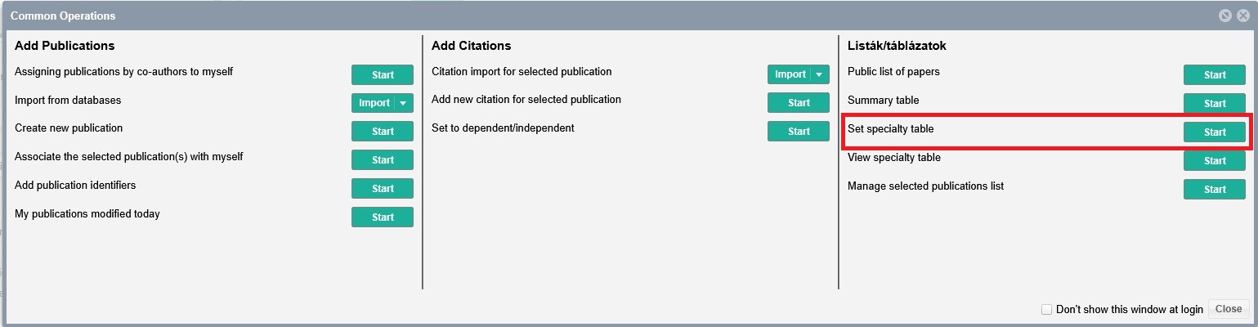The width and height of the screenshot is (1258, 327).
Task: Start Manage selected publications list
Action: pyautogui.click(x=1215, y=189)
